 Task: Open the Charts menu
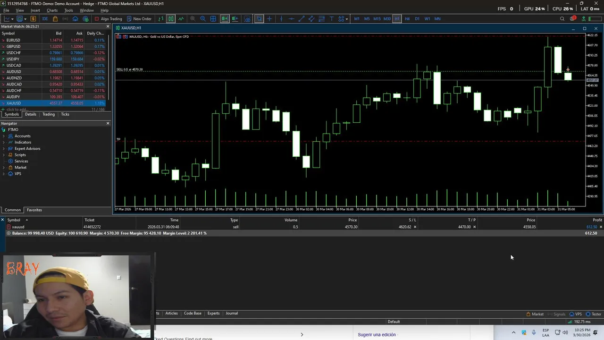(x=52, y=10)
